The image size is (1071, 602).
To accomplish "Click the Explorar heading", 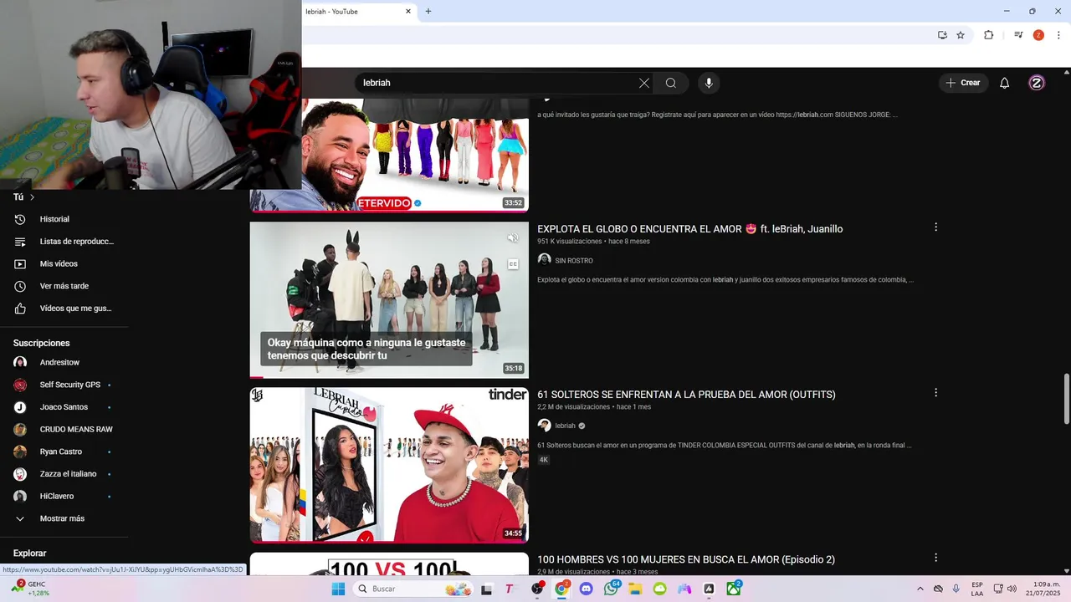I will (x=29, y=554).
